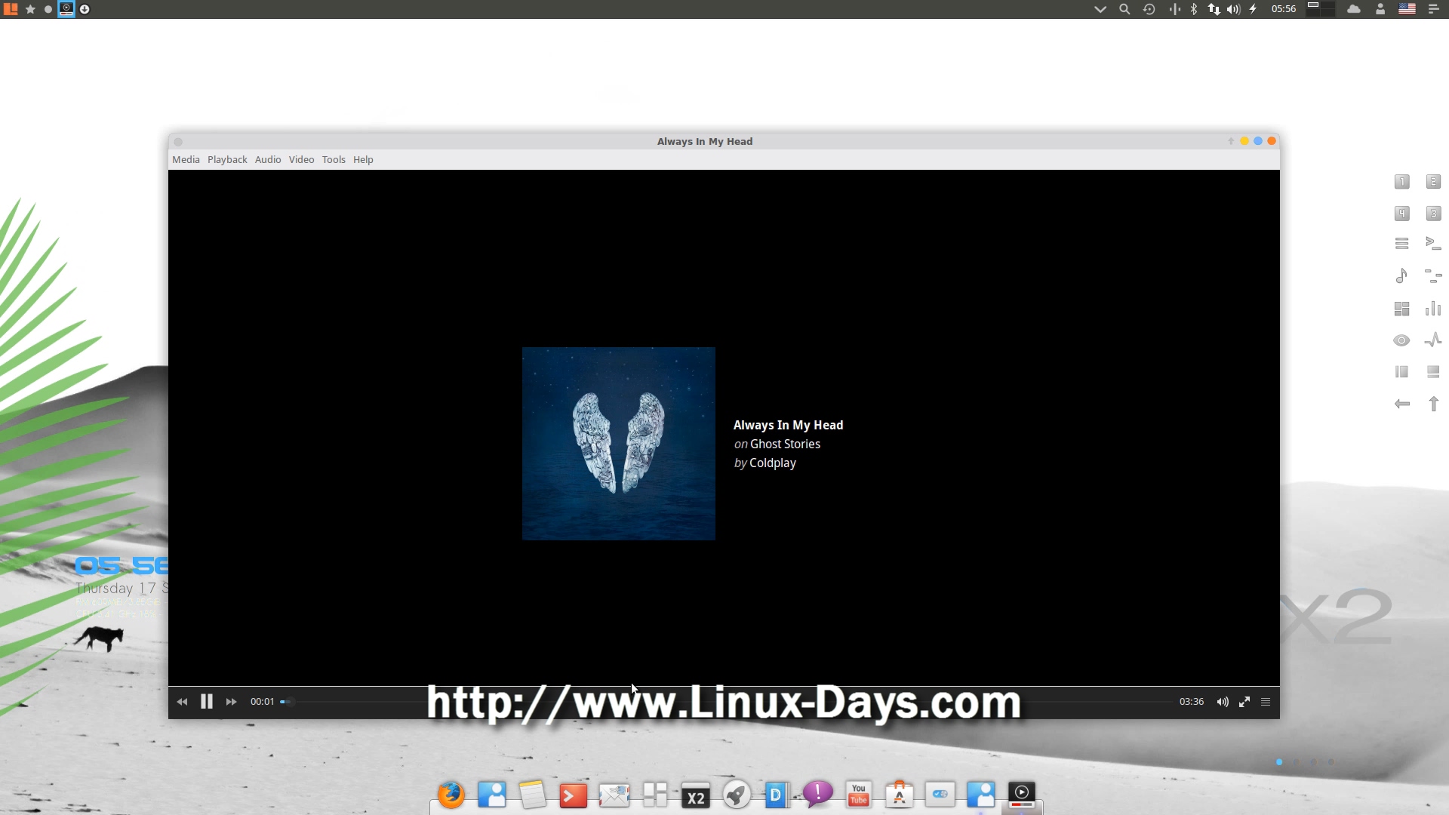This screenshot has height=815, width=1449.
Task: Click the Ghost Stories album name
Action: 785,444
